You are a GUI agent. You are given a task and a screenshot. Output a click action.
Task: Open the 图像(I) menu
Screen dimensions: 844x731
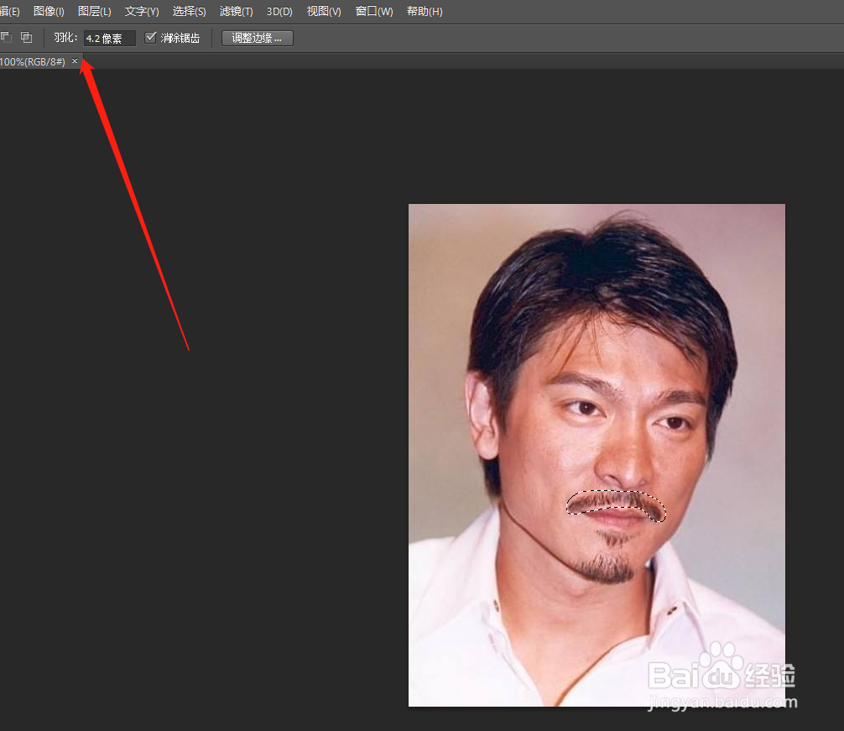tap(49, 11)
